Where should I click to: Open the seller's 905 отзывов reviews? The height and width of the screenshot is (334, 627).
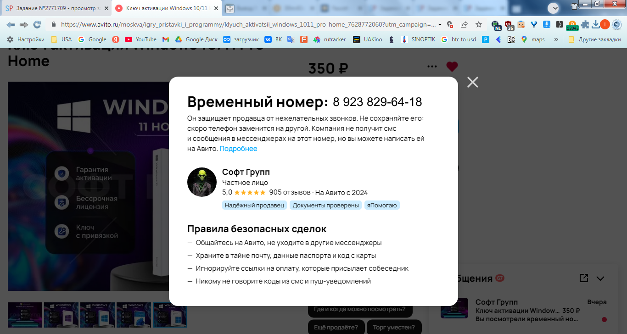point(290,192)
